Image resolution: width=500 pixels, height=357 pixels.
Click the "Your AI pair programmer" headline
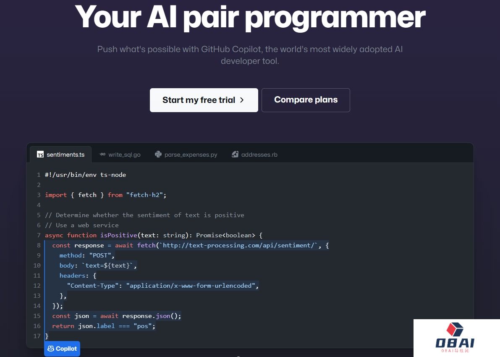pyautogui.click(x=250, y=18)
